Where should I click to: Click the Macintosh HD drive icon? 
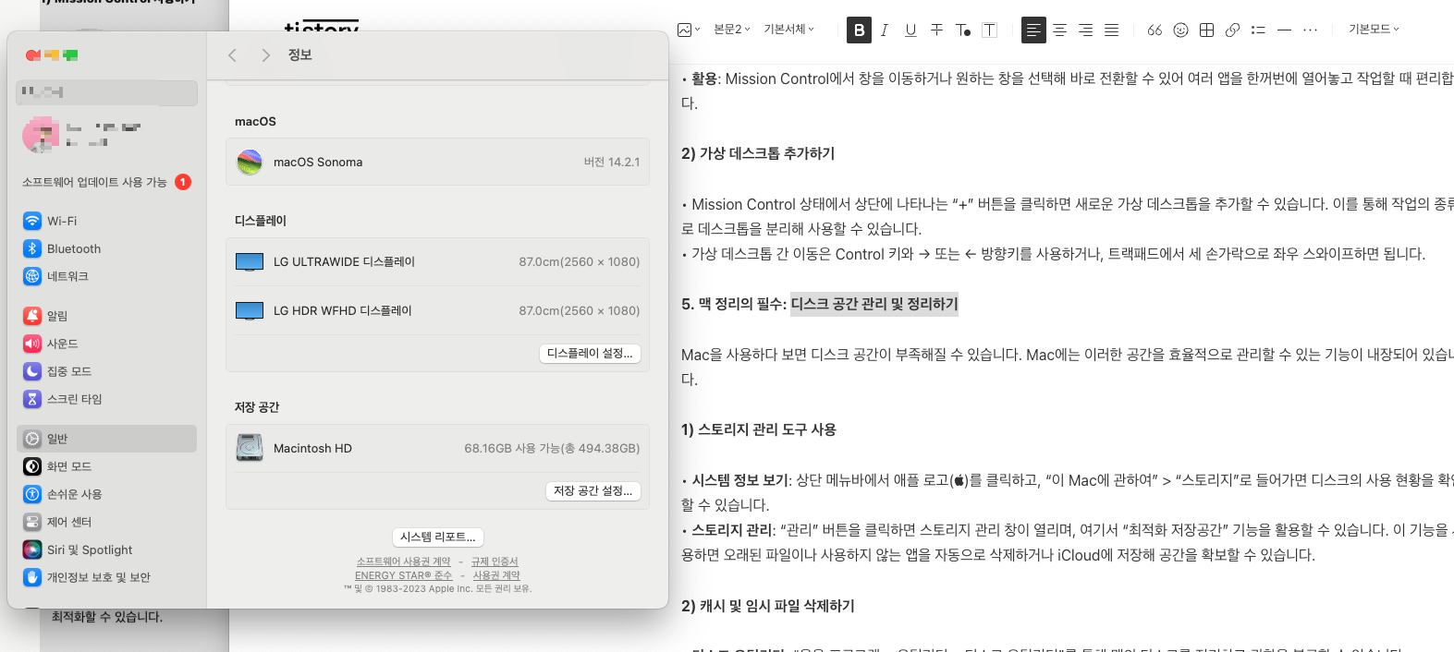250,448
